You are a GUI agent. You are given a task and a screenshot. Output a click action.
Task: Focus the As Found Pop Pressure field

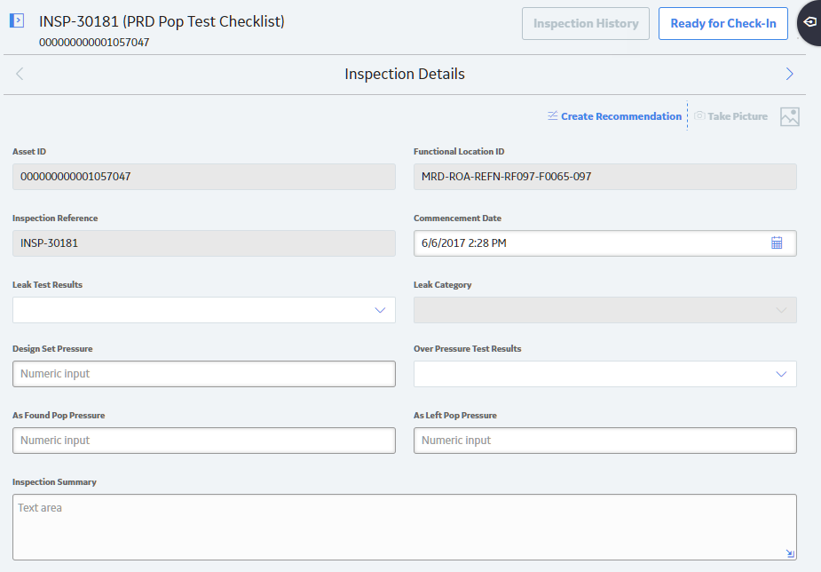pyautogui.click(x=203, y=441)
